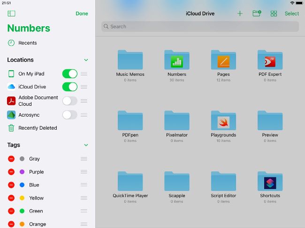Viewport: 305px width, 228px height.
Task: Open Recently Deleted in the sidebar
Action: tap(38, 128)
